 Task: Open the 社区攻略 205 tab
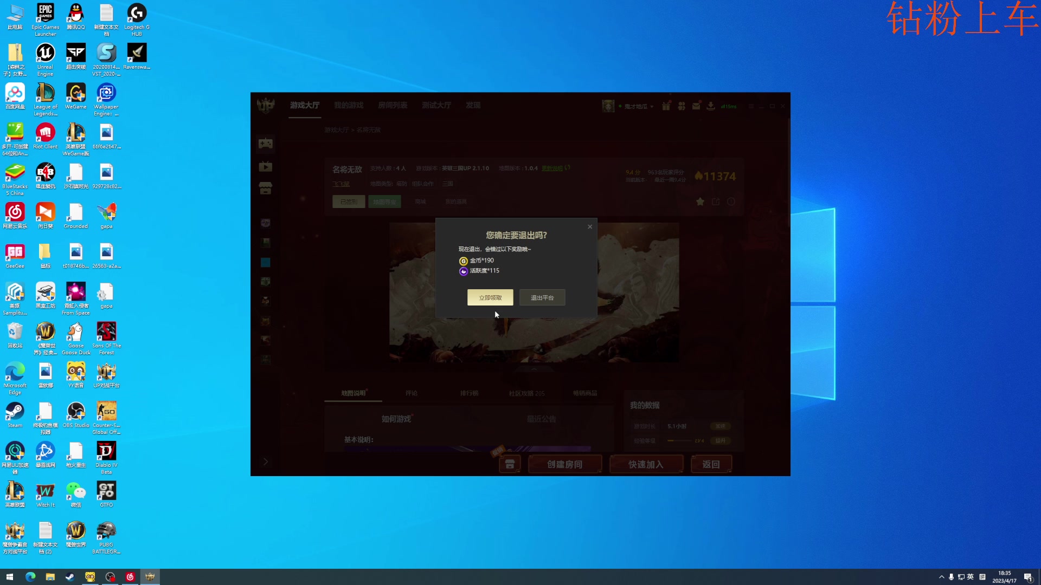527,393
